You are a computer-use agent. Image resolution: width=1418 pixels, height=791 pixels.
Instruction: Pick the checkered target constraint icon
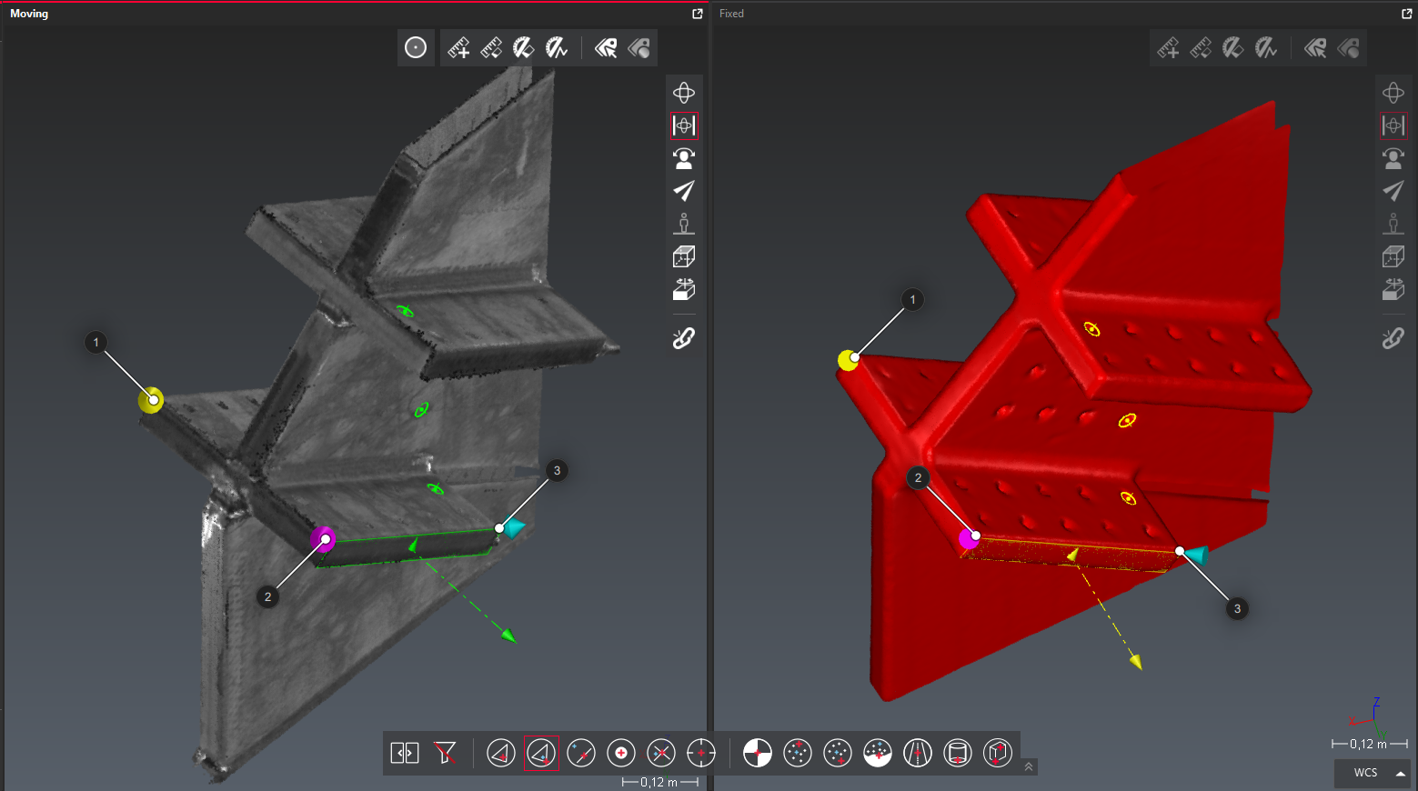click(x=758, y=753)
